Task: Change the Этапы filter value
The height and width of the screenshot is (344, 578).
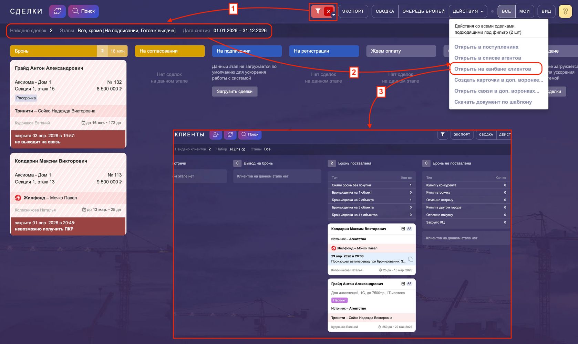Action: (126, 31)
